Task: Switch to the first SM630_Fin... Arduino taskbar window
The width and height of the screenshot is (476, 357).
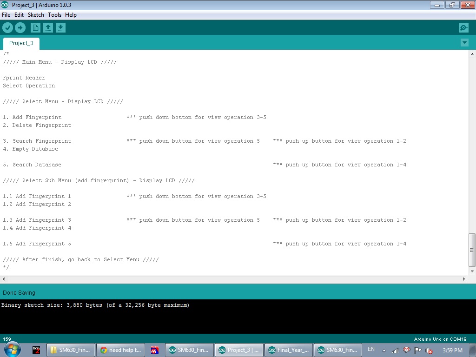Action: coord(190,350)
